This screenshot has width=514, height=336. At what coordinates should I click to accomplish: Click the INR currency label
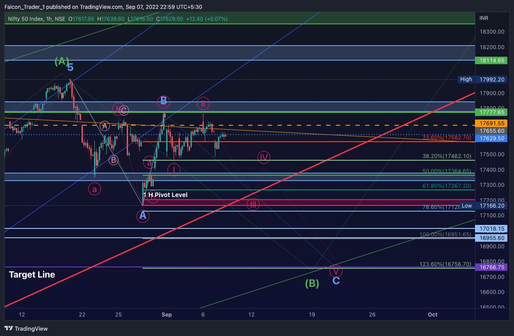click(x=484, y=18)
